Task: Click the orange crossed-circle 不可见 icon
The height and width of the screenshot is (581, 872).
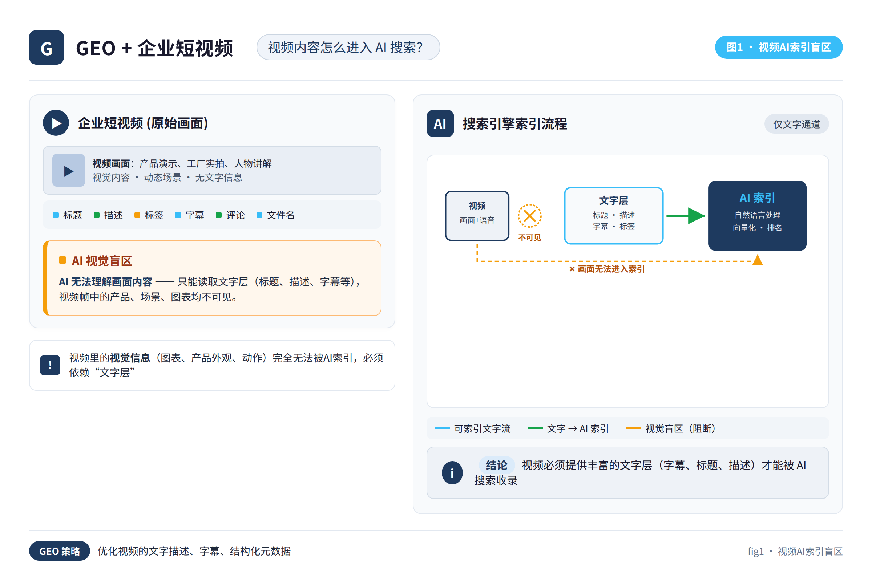Action: point(530,216)
